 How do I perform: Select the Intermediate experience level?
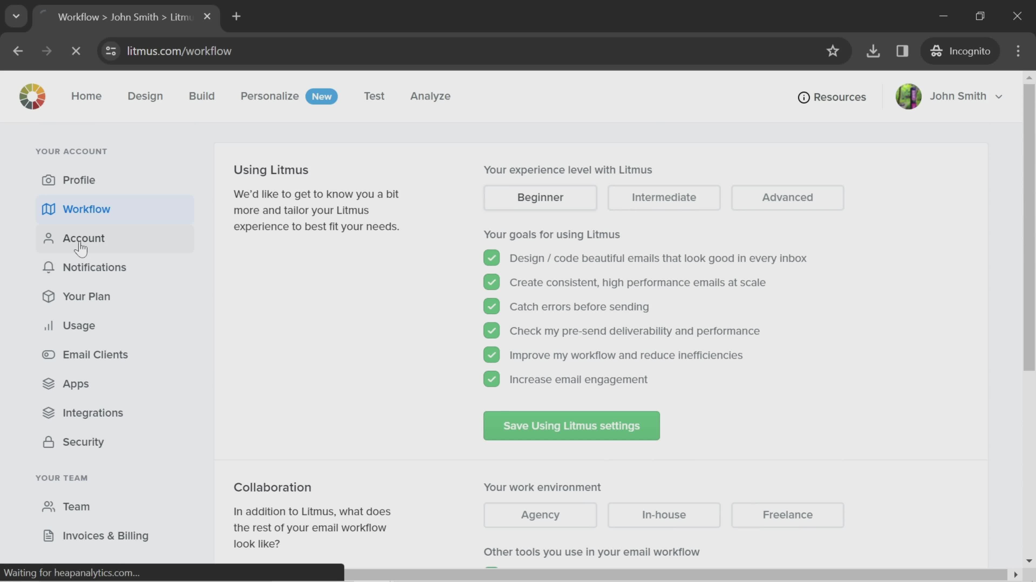coord(664,197)
